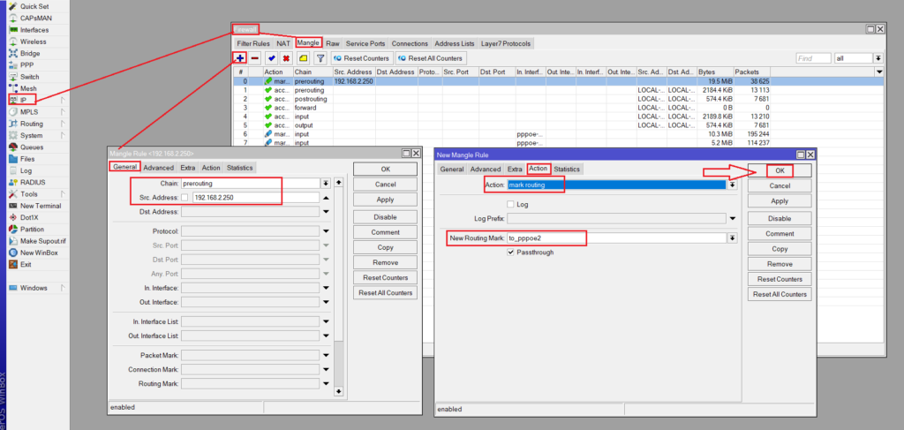This screenshot has width=904, height=430.
Task: Click the Find search field in Firewall
Action: [812, 58]
